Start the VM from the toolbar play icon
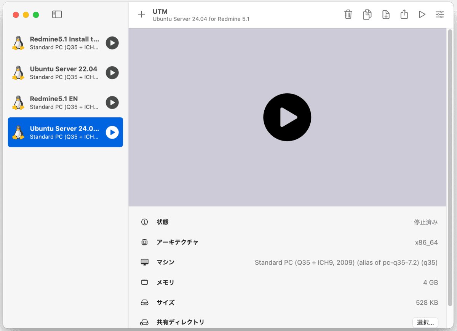 pos(422,14)
